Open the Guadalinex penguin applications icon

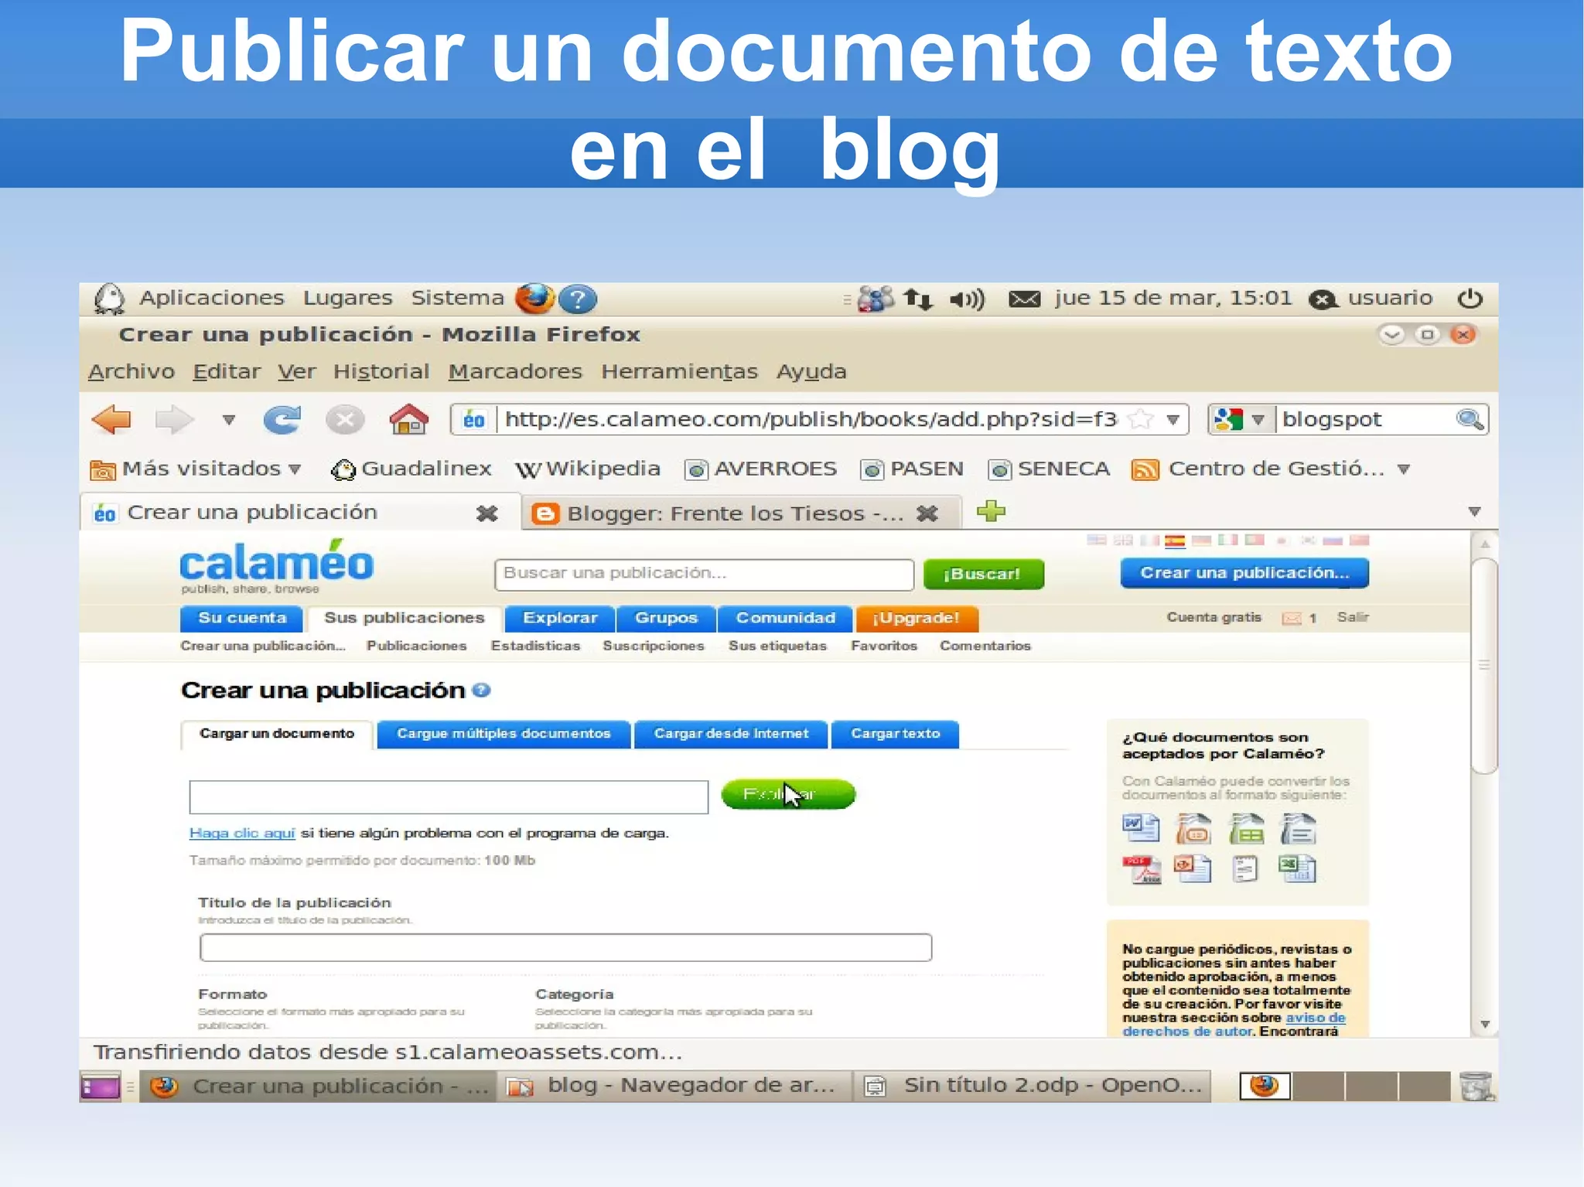(x=109, y=298)
